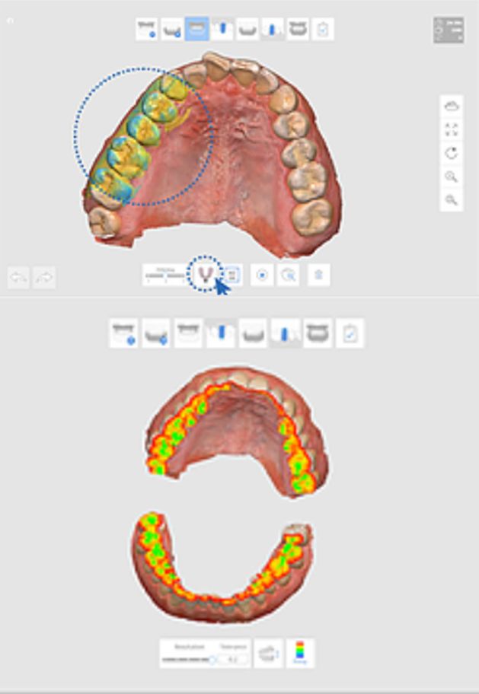Fit the model to screen with the expand-arrows icon
This screenshot has height=694, width=479.
click(451, 129)
